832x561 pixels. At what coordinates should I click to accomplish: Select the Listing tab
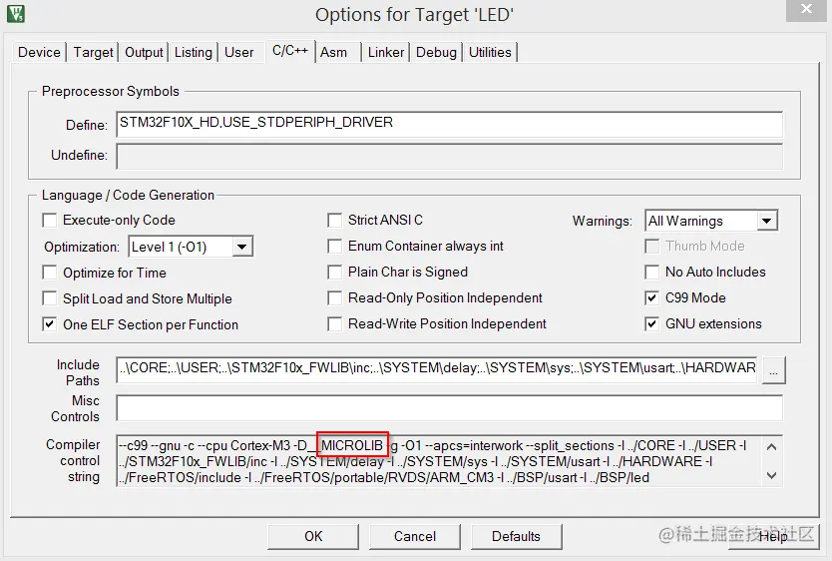tap(194, 52)
